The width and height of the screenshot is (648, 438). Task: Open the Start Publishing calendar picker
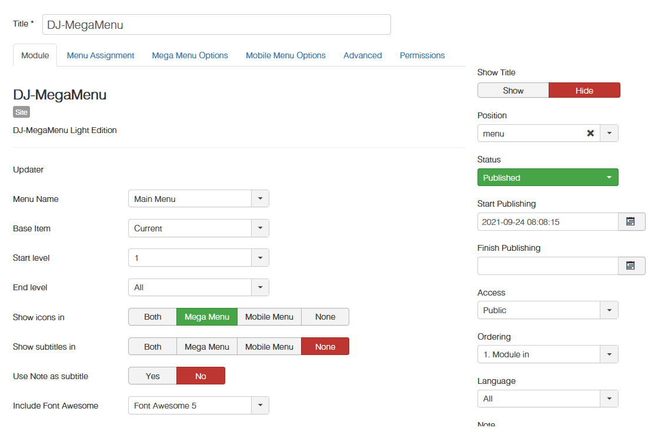631,222
